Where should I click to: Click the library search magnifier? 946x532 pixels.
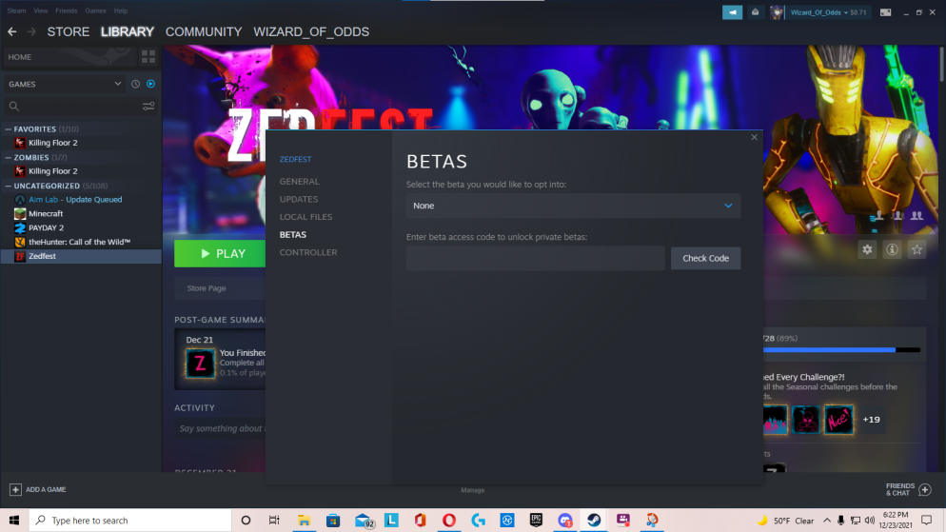point(14,107)
